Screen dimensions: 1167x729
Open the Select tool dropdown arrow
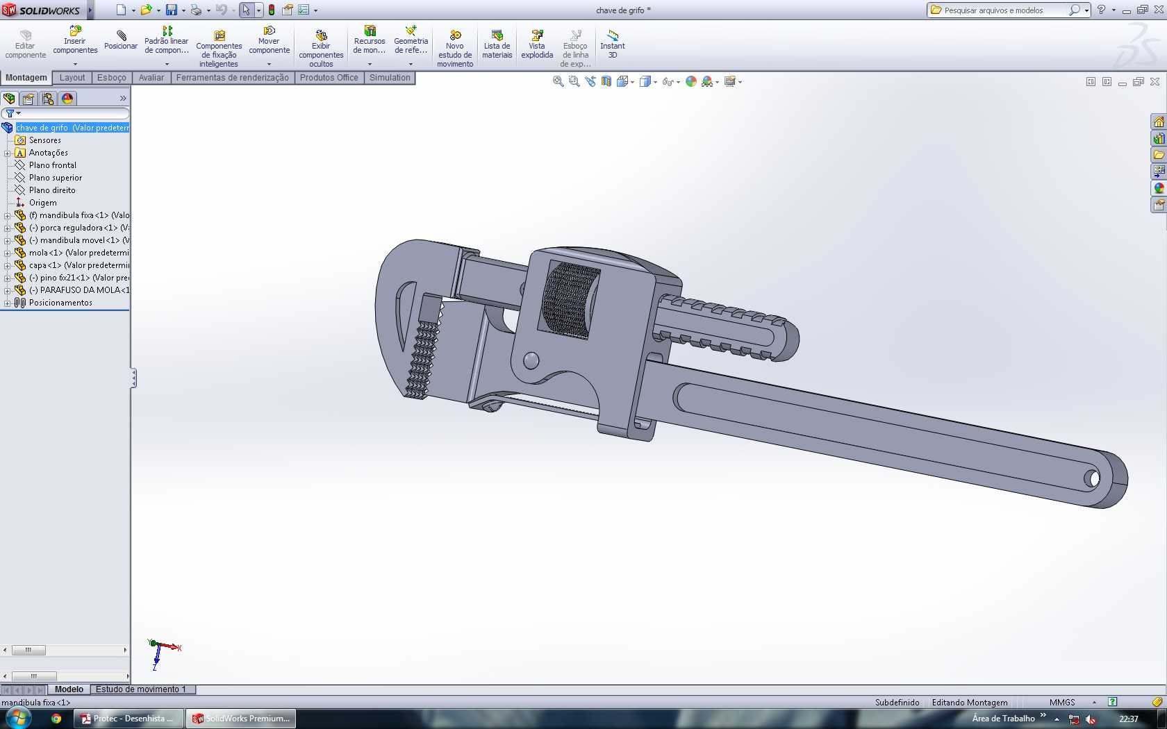pos(259,10)
